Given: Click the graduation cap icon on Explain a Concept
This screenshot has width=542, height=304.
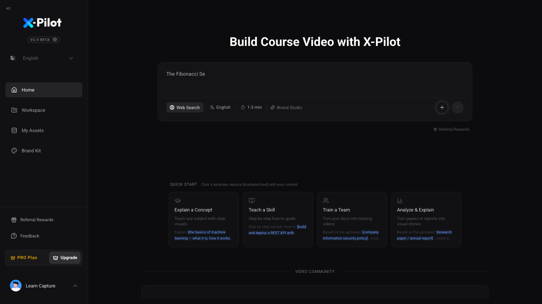Looking at the screenshot, I should pyautogui.click(x=178, y=201).
